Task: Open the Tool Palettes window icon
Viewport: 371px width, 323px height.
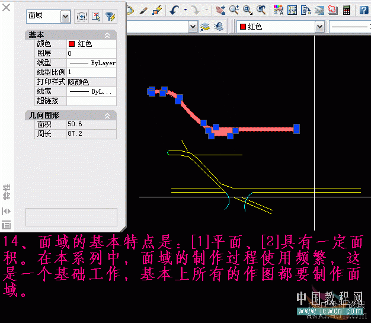Action: pyautogui.click(x=306, y=10)
